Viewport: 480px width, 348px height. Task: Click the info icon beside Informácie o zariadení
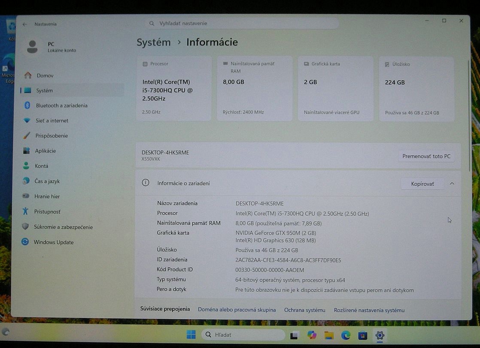tap(146, 183)
